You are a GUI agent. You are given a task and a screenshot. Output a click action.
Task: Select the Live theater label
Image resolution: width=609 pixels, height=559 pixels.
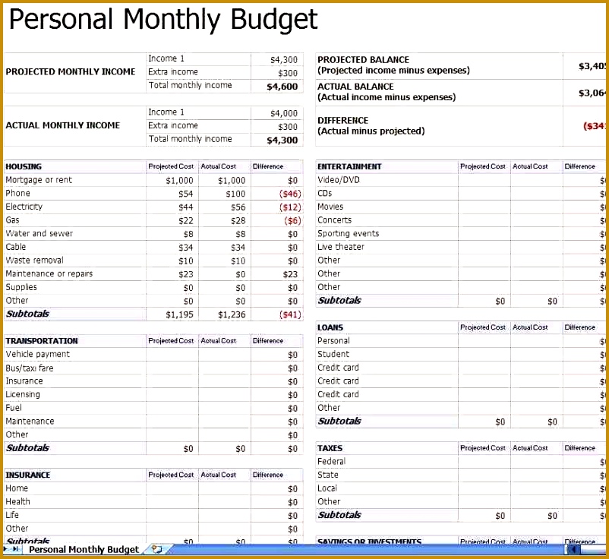pyautogui.click(x=341, y=247)
